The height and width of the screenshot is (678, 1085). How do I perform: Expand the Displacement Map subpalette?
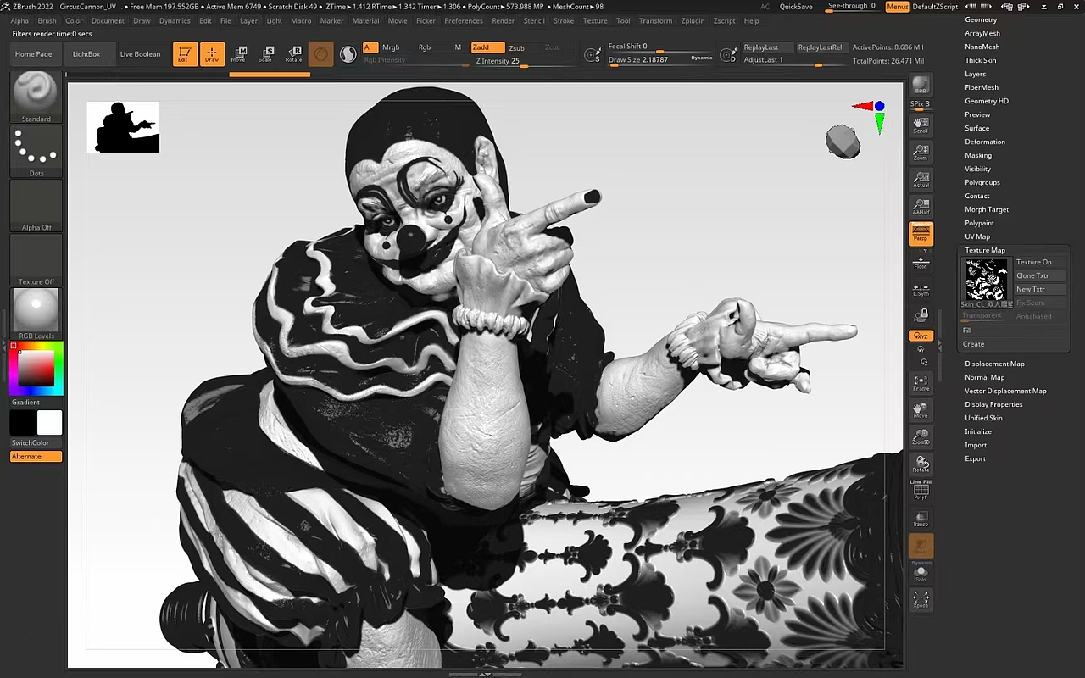pos(994,364)
